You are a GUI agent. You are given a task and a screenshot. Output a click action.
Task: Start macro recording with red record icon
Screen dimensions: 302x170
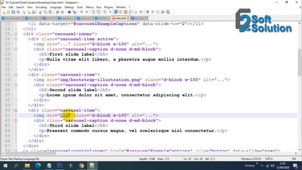pyautogui.click(x=148, y=12)
